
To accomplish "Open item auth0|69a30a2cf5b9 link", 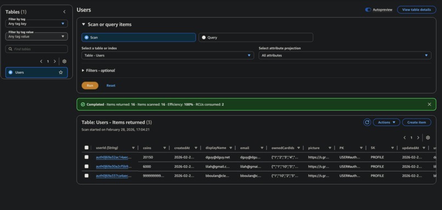I will coord(114,167).
